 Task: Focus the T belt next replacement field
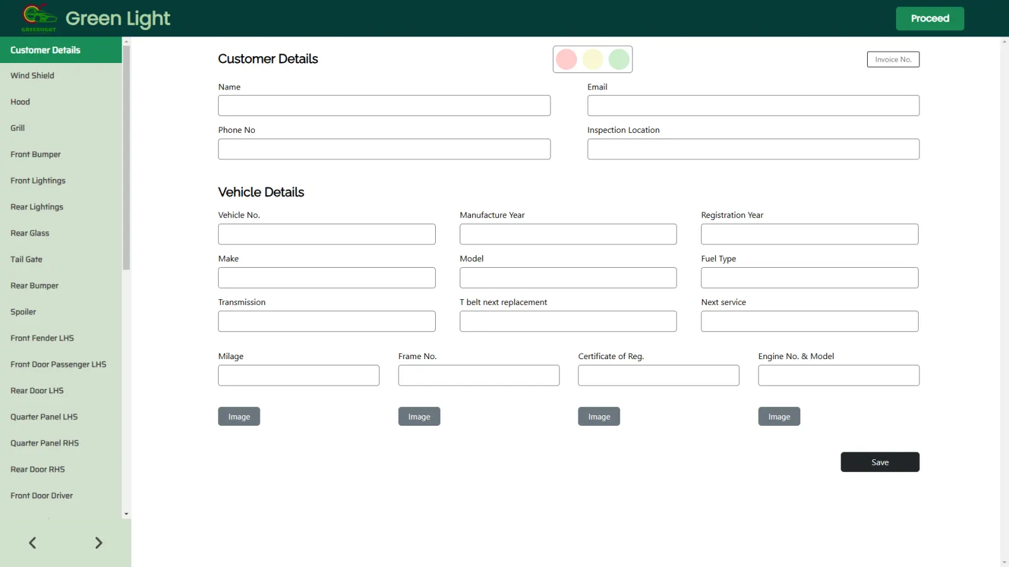(x=568, y=321)
